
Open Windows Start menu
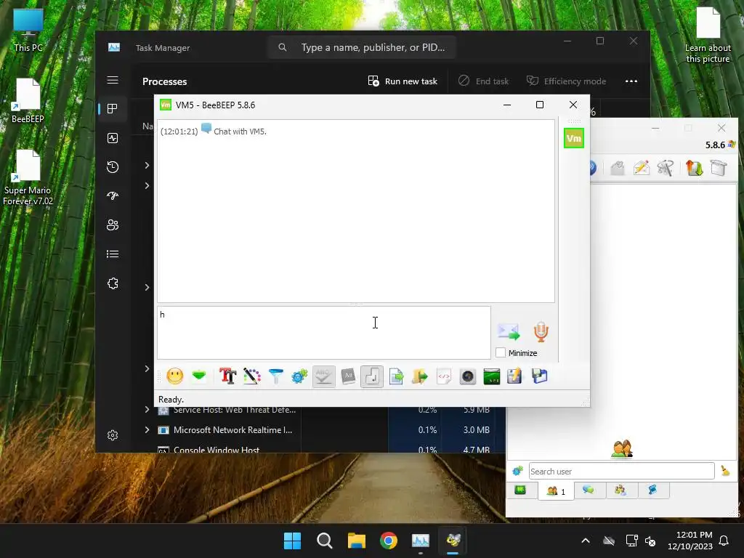[x=292, y=541]
